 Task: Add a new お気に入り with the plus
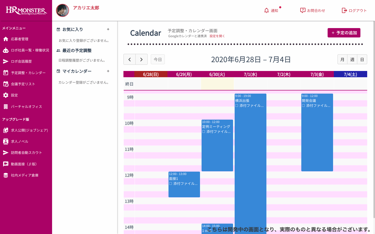point(108,29)
